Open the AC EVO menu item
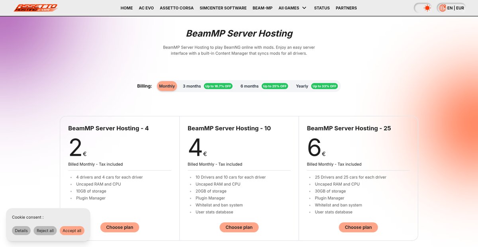Screen dimensions: 478x247 (x=146, y=8)
